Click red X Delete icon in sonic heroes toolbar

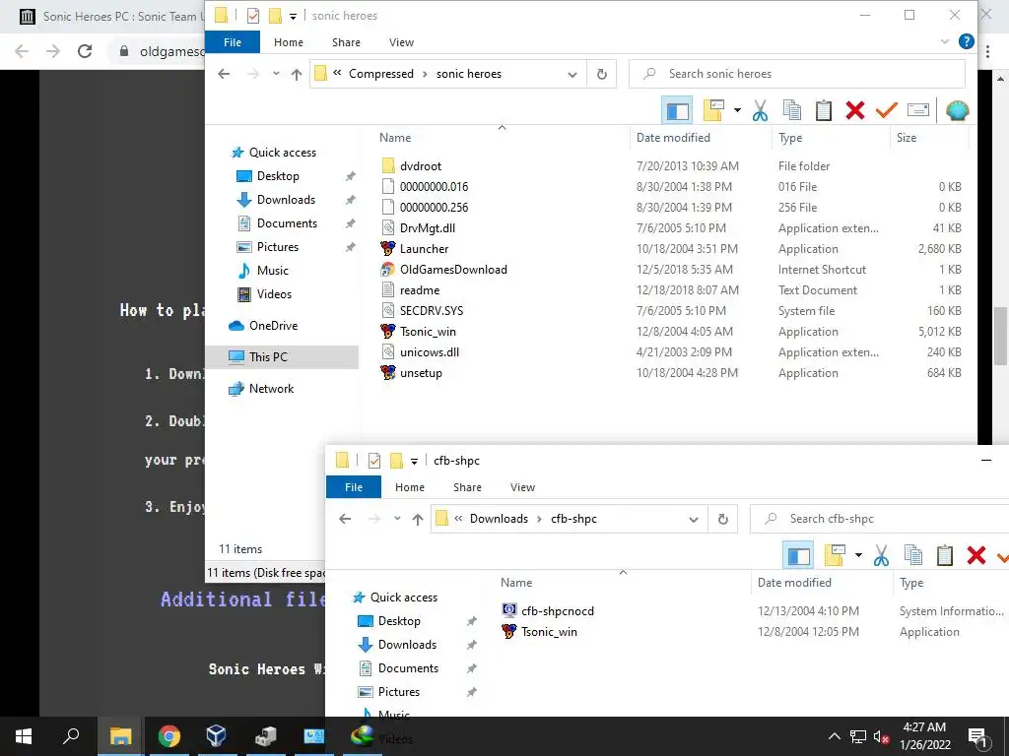coord(855,110)
